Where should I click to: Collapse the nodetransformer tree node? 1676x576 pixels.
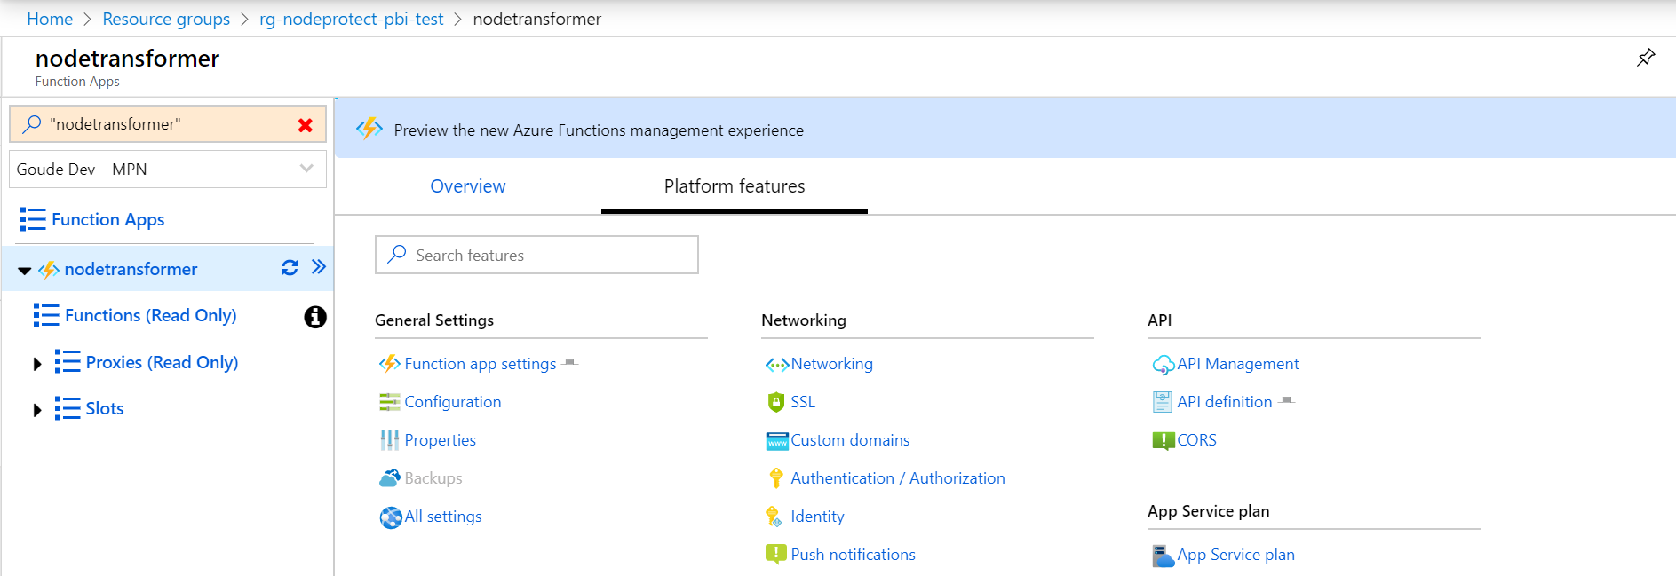[25, 270]
